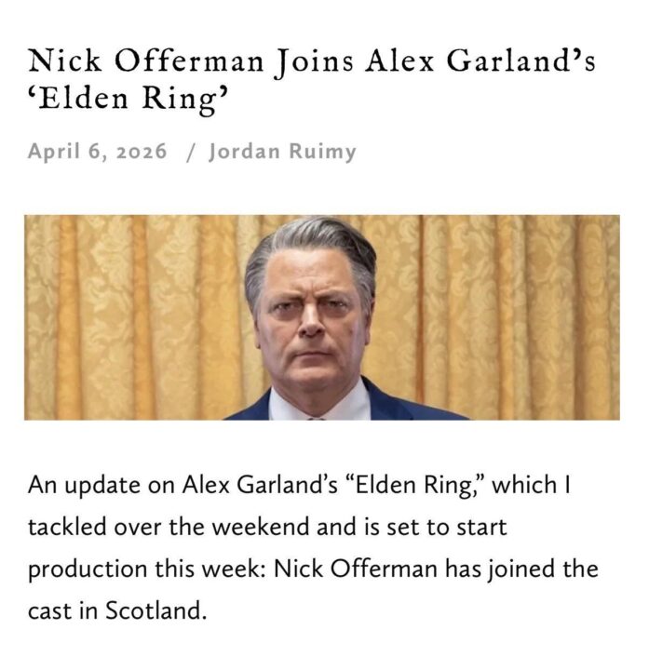Click the word 'Scotland' in the article
Viewport: 649px width, 670px height.
154,610
